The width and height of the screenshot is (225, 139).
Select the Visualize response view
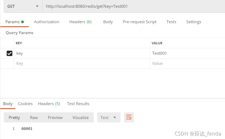(x=81, y=118)
